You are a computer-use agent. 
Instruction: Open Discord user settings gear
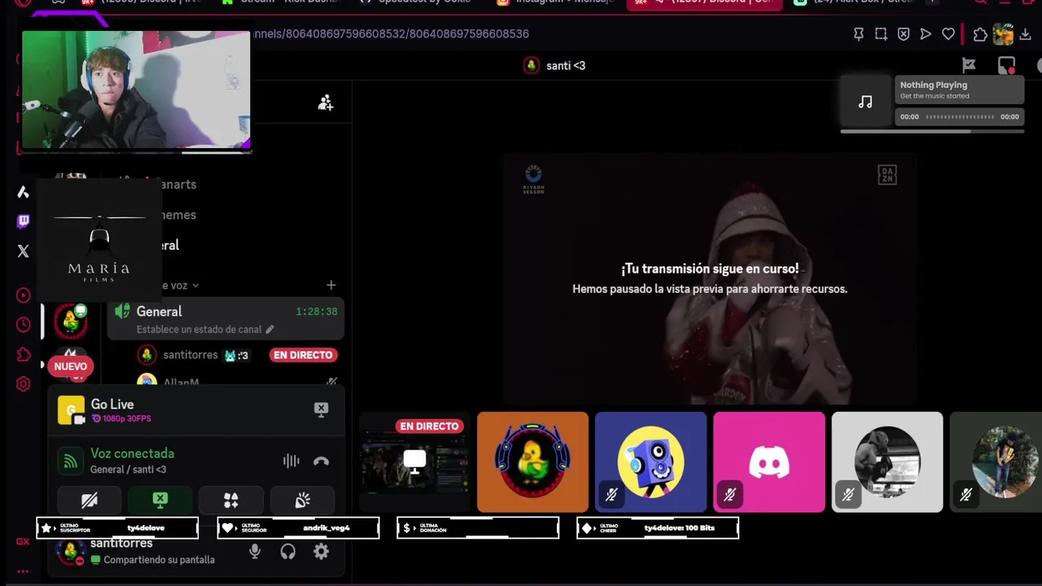point(322,552)
